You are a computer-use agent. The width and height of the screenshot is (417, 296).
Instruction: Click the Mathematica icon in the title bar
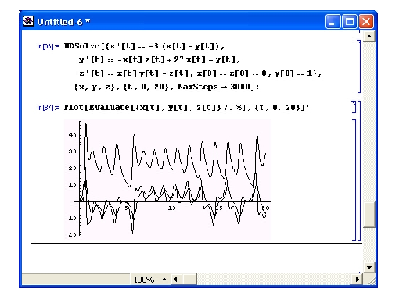click(28, 21)
